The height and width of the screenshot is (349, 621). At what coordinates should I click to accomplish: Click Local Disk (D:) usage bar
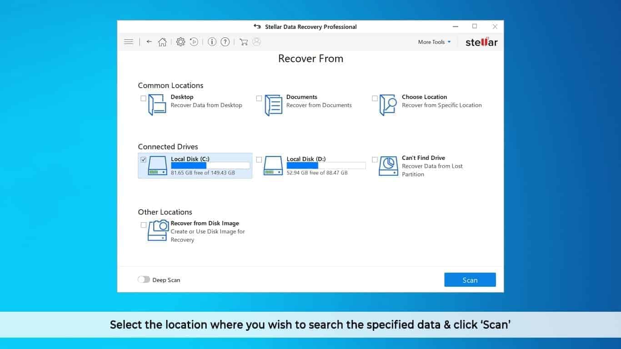pos(326,166)
